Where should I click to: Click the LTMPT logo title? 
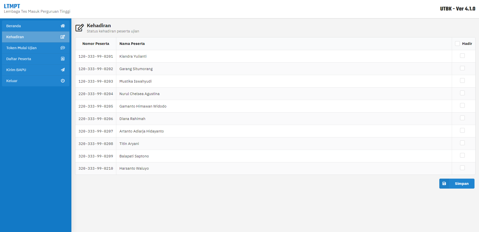(x=12, y=6)
